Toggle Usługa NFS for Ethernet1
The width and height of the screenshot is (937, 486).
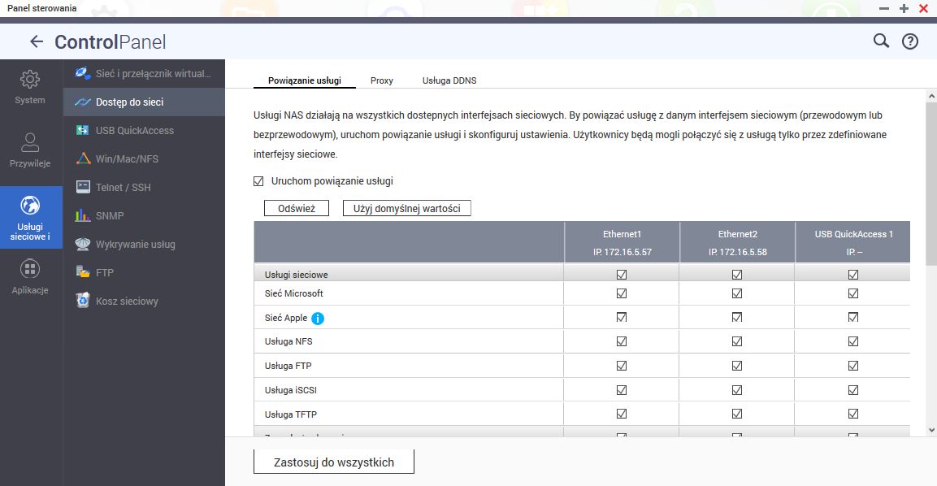(x=622, y=341)
